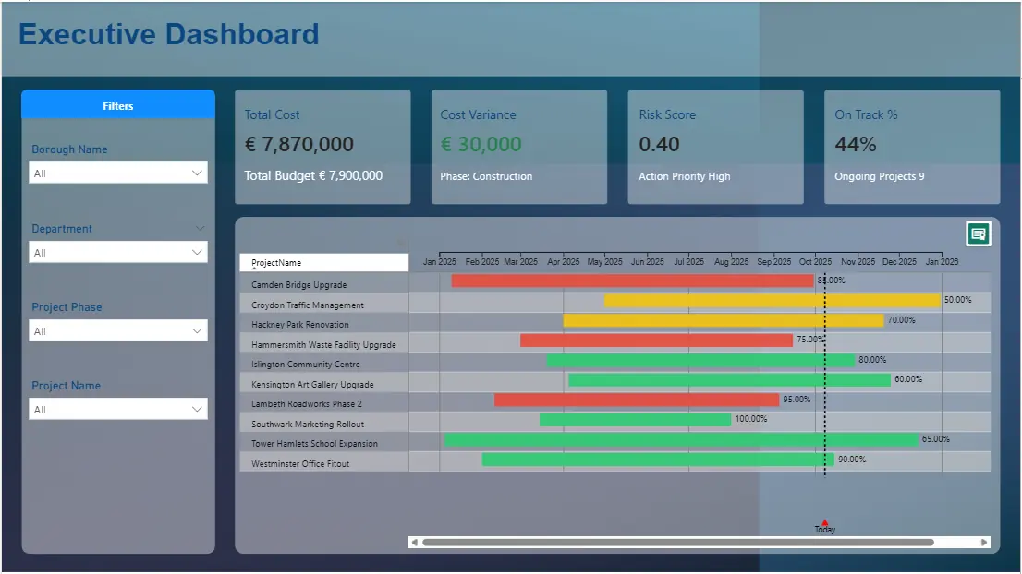Expand the Project Name filter dropdown
The image size is (1022, 574).
118,410
